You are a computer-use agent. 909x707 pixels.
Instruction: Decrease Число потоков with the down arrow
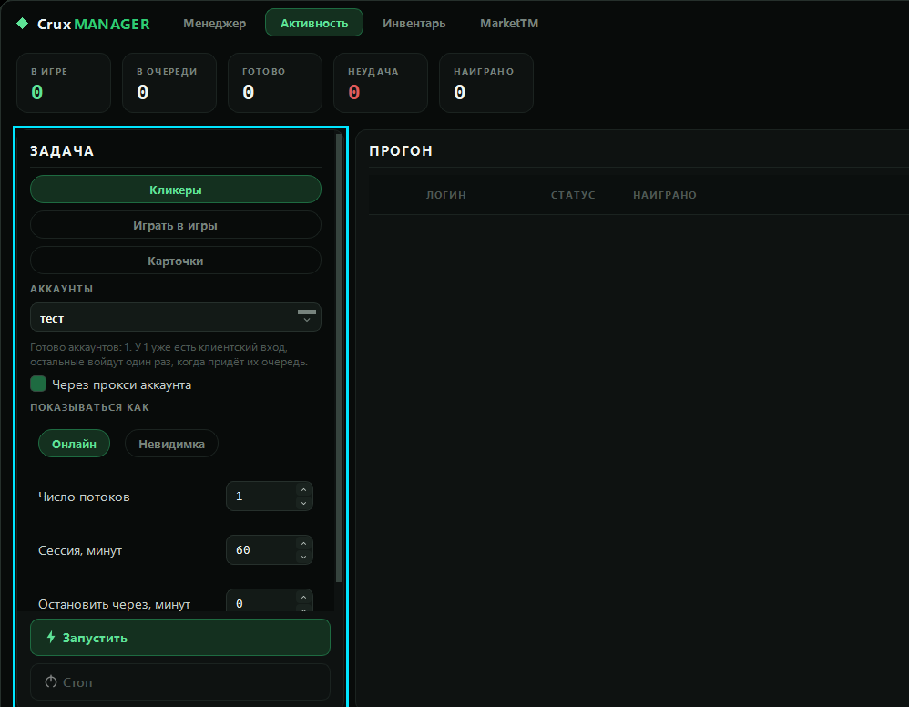point(304,503)
